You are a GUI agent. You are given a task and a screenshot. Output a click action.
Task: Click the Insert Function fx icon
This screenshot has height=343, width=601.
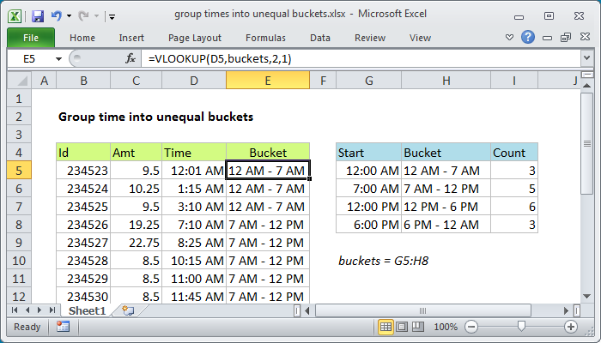(x=131, y=58)
